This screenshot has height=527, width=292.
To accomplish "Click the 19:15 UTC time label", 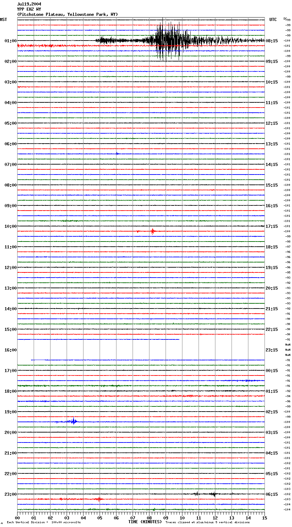I will (272, 268).
